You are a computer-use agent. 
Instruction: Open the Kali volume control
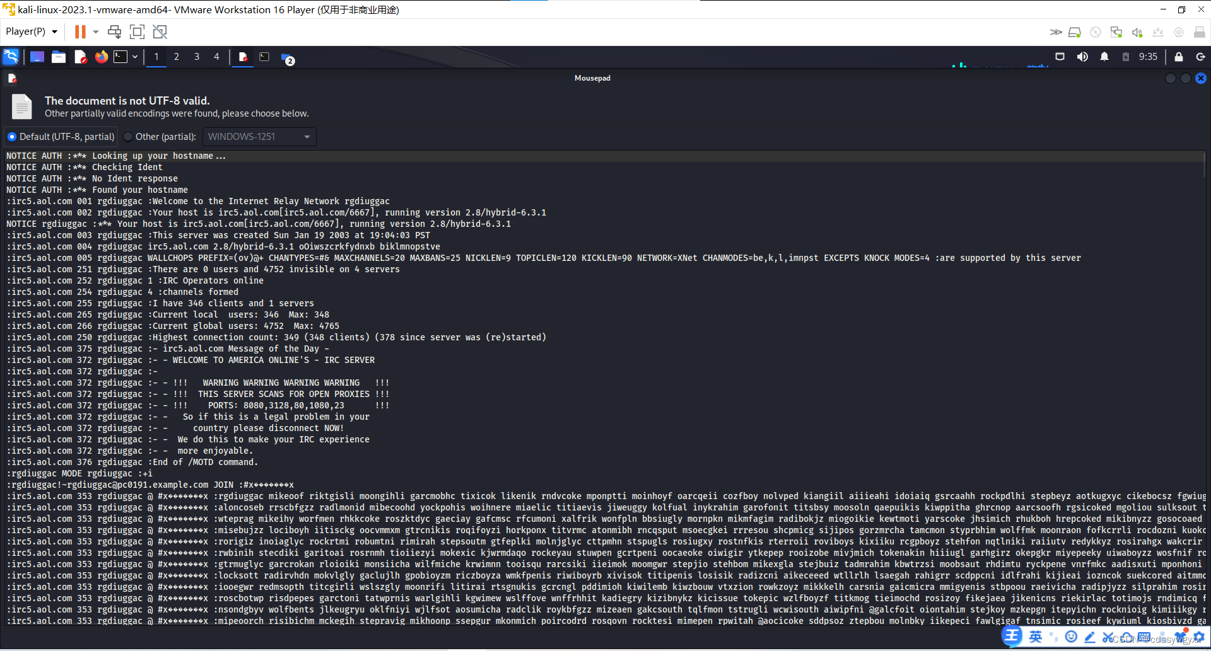[1082, 57]
